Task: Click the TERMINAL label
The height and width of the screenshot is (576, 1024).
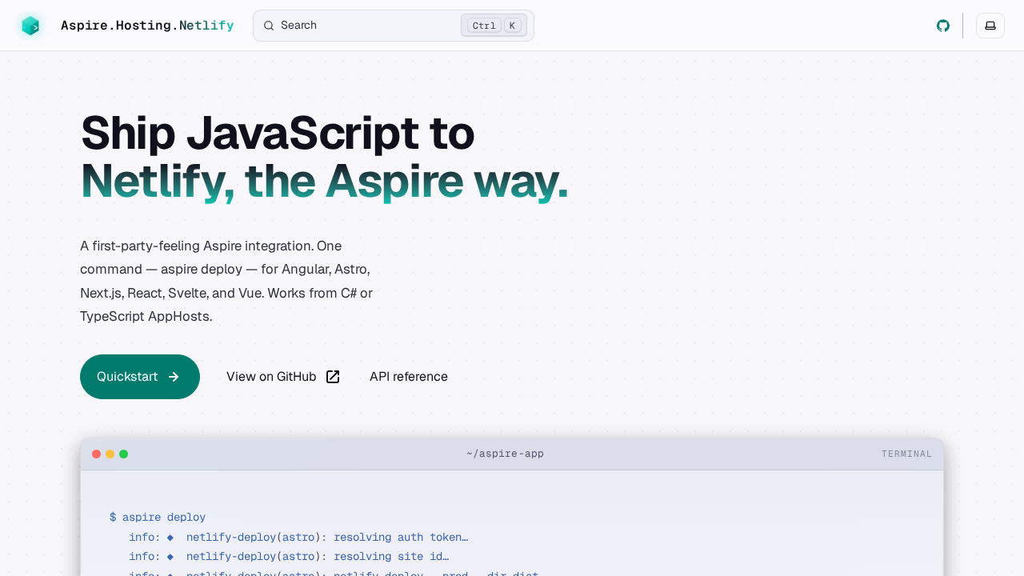Action: (906, 454)
